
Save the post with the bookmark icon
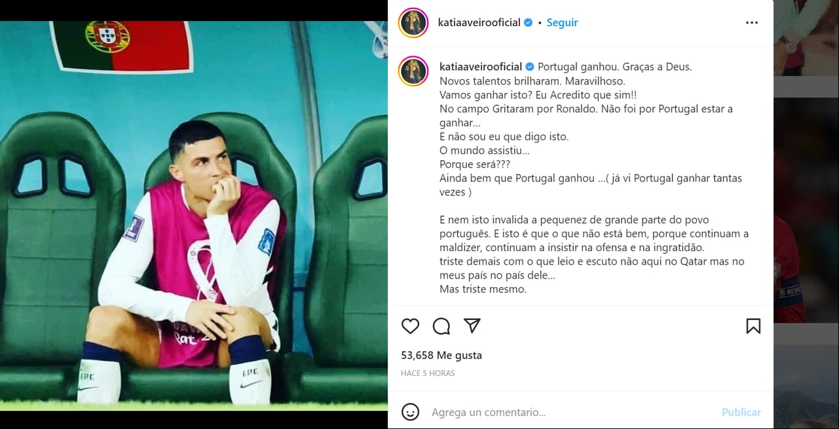(753, 326)
